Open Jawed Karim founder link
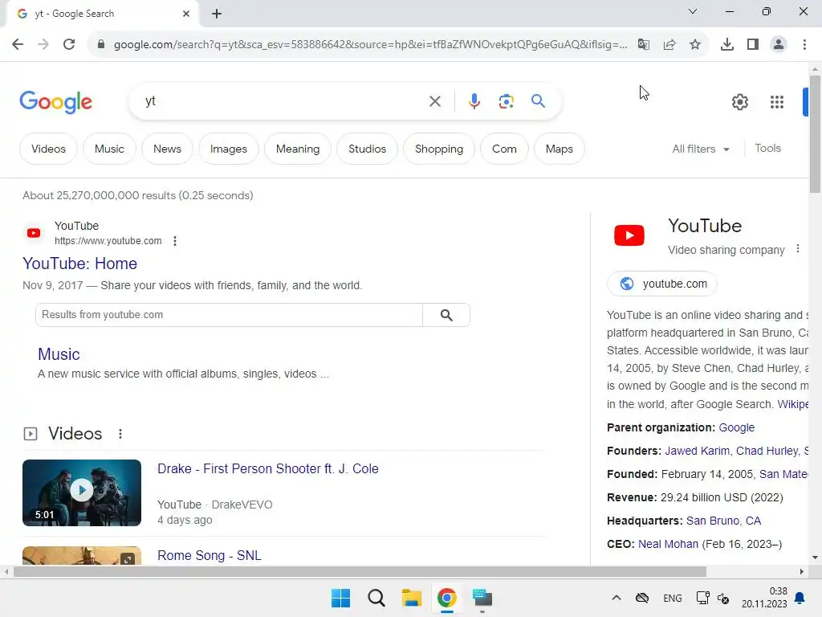822x617 pixels. point(697,451)
